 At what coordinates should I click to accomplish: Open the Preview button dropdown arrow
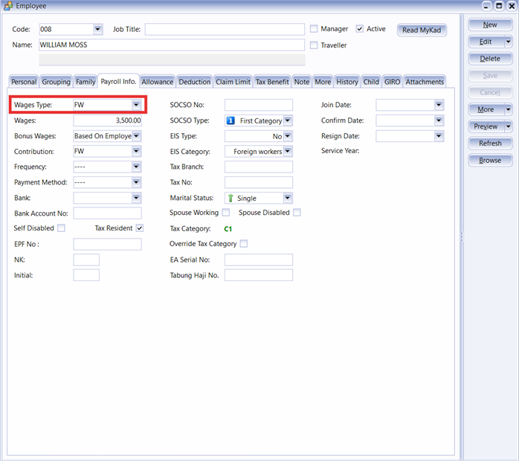click(508, 126)
